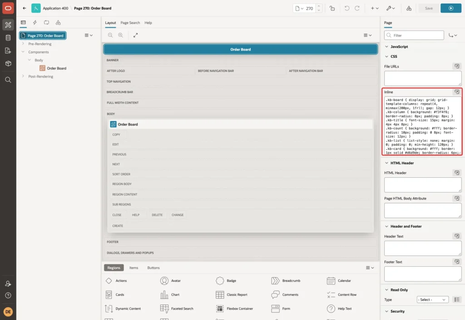Open the Application 400 breadcrumb link
The height and width of the screenshot is (320, 465).
(55, 8)
